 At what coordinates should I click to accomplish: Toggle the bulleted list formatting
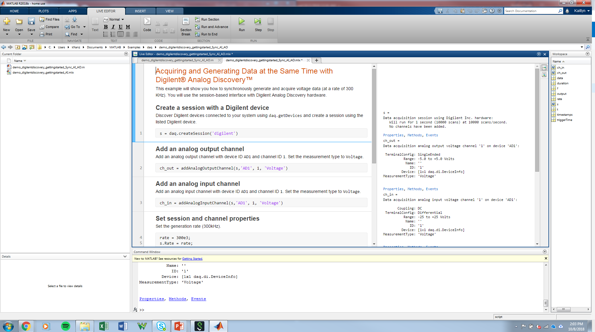click(105, 34)
